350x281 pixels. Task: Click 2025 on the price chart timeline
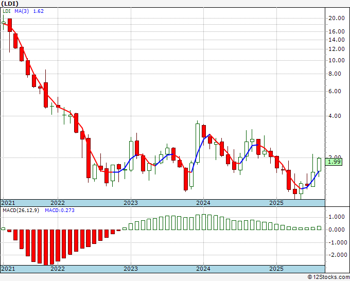[x=276, y=203]
